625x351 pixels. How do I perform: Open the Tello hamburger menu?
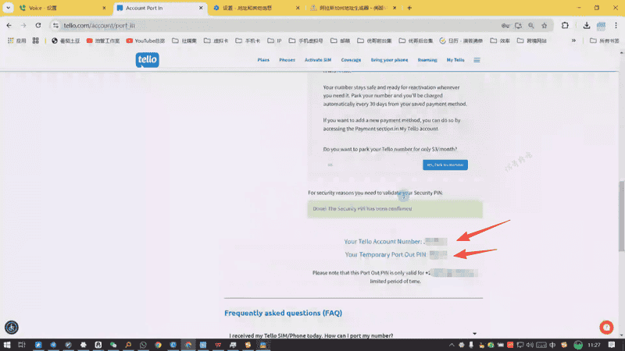pyautogui.click(x=477, y=60)
